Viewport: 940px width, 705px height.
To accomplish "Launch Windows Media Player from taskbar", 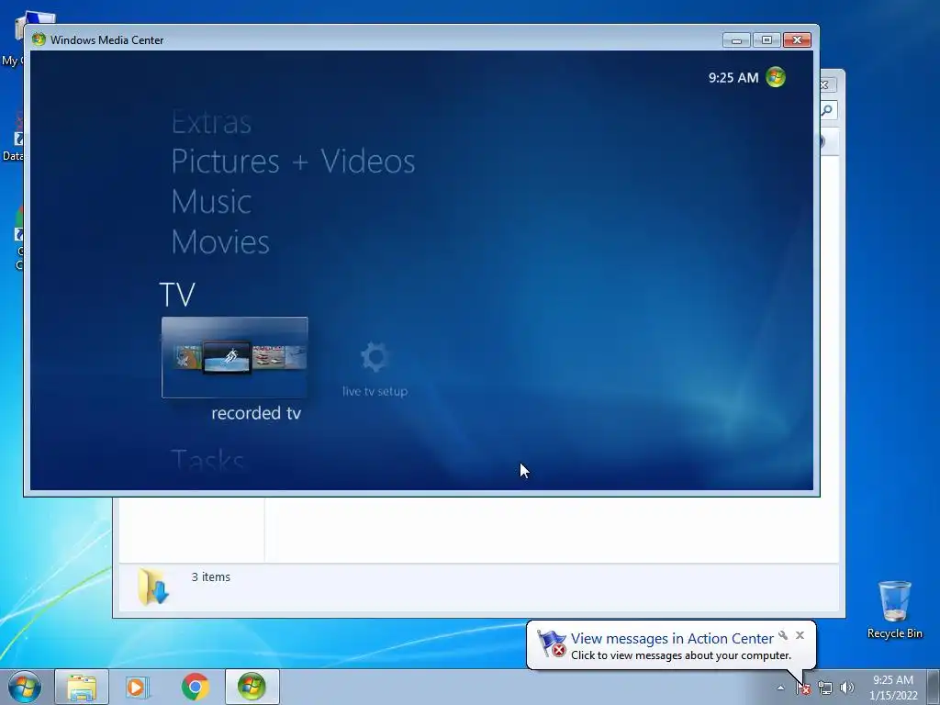I will (138, 687).
